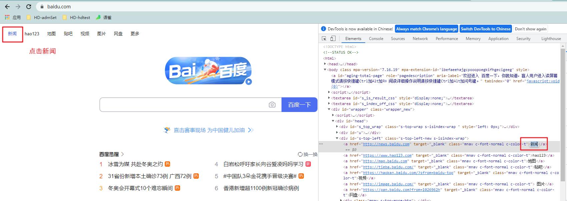Reload the Baidu page
Screen dimensions: 567x201
(29, 7)
